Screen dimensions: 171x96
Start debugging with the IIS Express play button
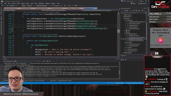(53, 6)
